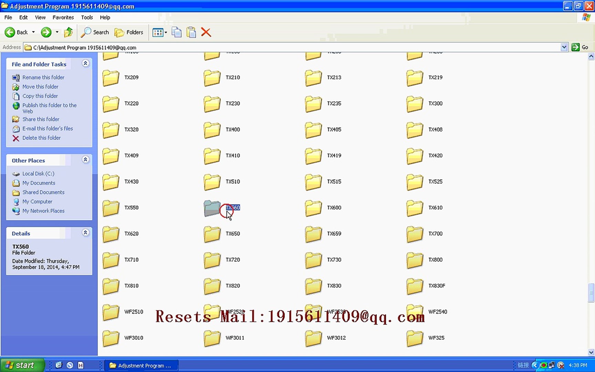Click E-mail this folder's files
Viewport: 595px width, 372px height.
(48, 128)
